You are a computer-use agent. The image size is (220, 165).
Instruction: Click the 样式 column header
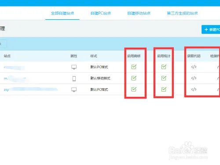(x=94, y=56)
